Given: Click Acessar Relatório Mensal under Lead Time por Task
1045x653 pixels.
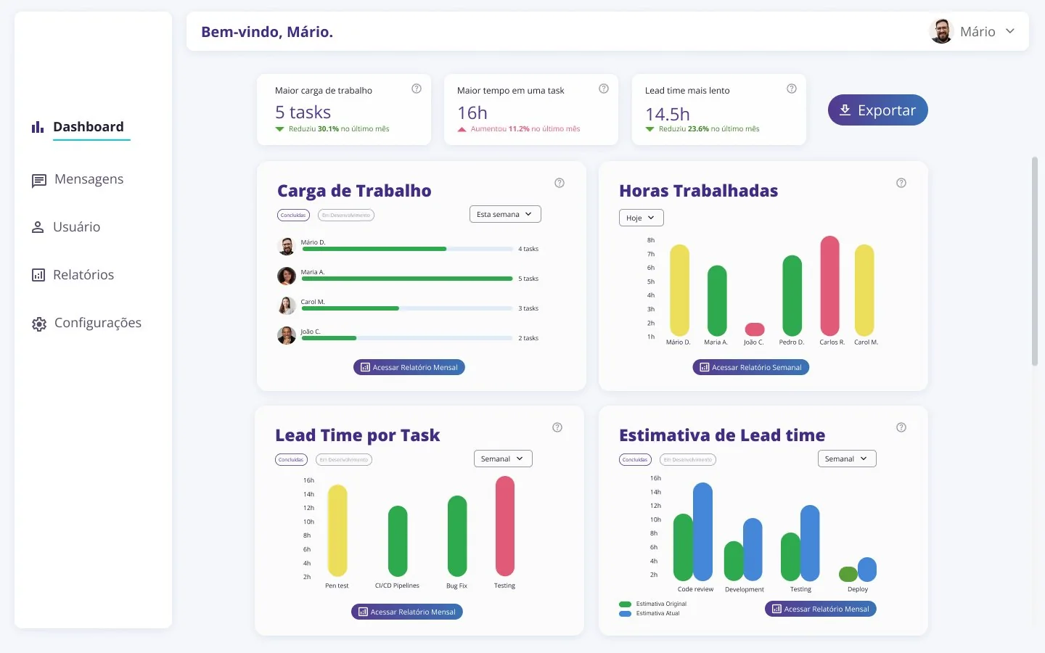Looking at the screenshot, I should pyautogui.click(x=407, y=612).
